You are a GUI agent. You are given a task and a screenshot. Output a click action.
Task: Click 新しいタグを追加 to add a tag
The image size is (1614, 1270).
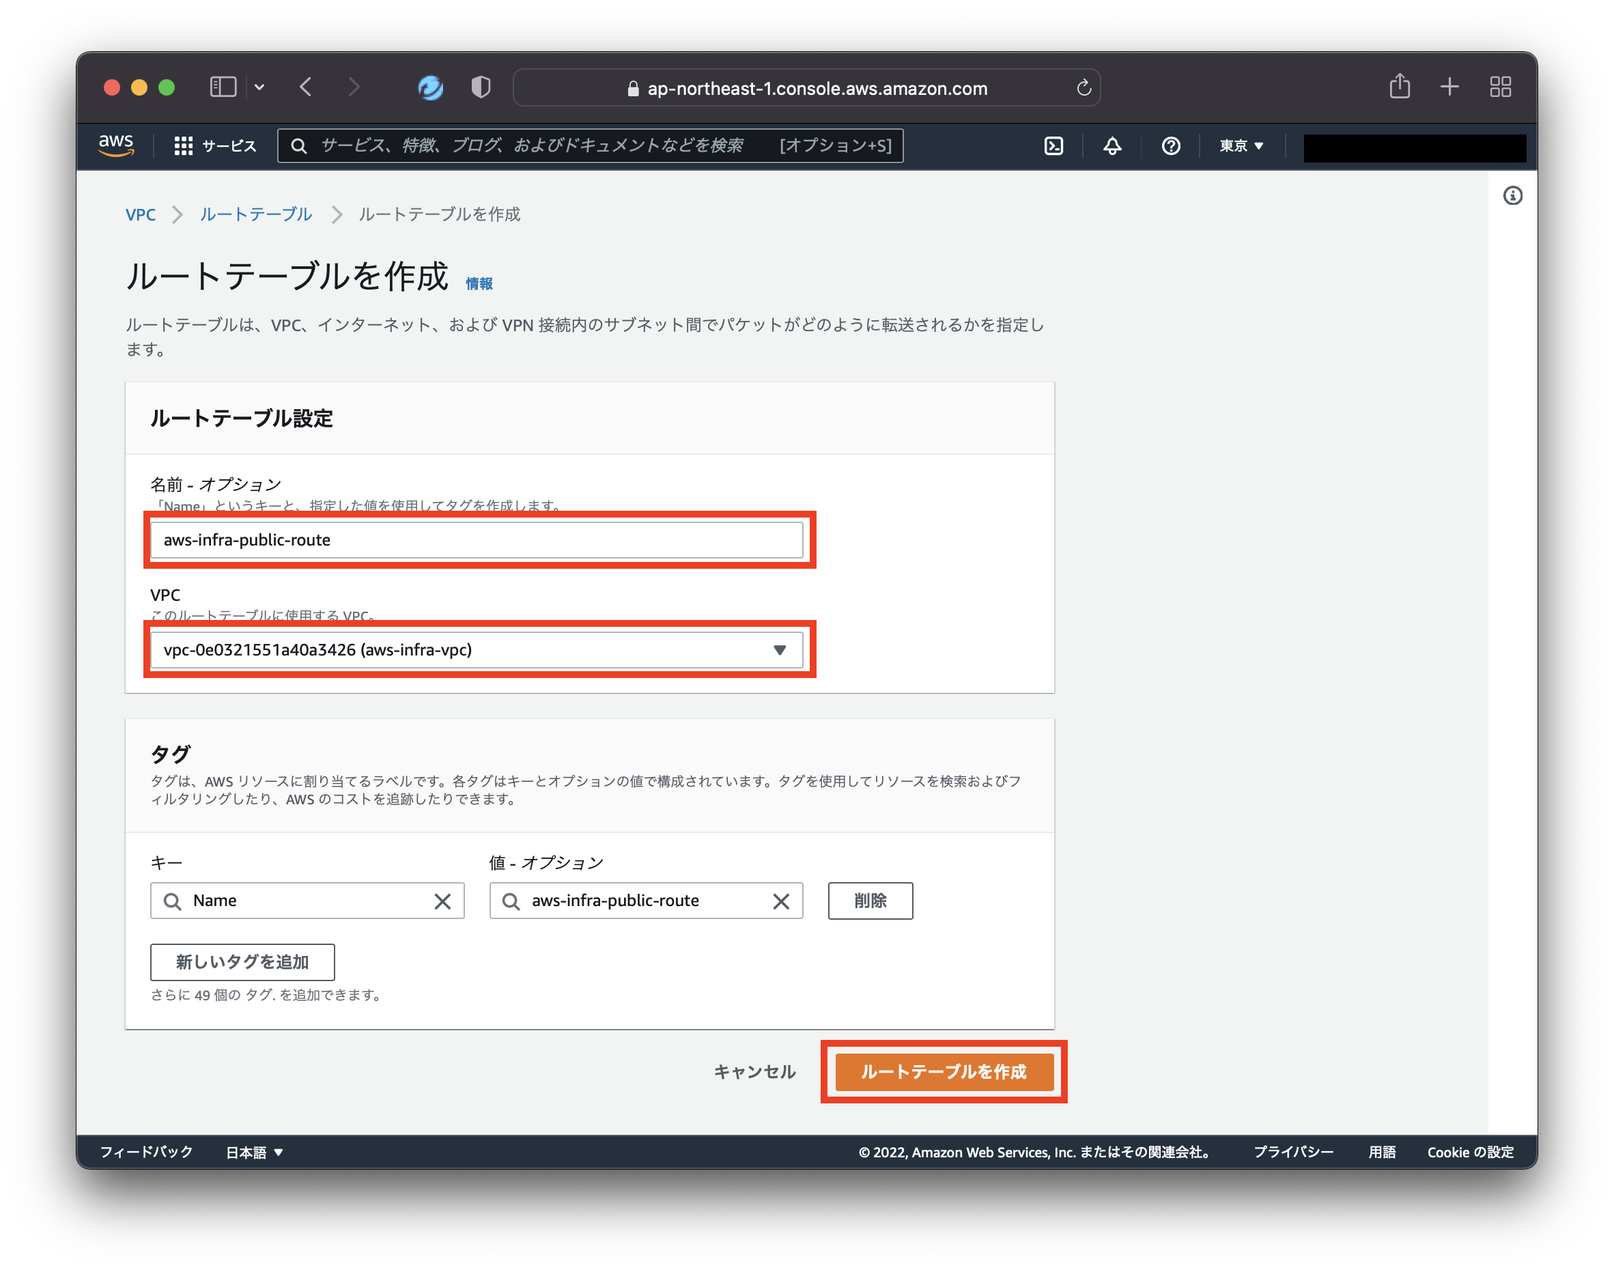pos(242,961)
